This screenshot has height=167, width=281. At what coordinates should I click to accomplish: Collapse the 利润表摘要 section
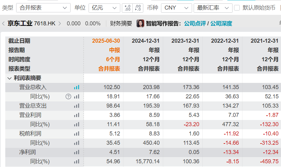9,78
